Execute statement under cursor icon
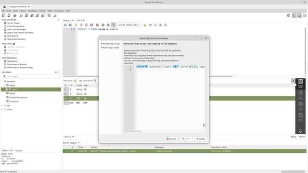The width and height of the screenshot is (308, 173). click(x=81, y=25)
